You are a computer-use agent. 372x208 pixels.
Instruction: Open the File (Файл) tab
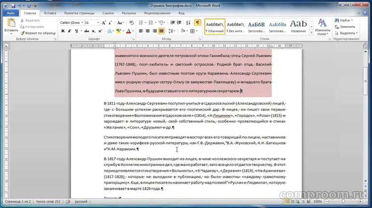click(x=11, y=13)
